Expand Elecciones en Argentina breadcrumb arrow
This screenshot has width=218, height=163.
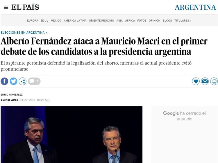pos(46,33)
